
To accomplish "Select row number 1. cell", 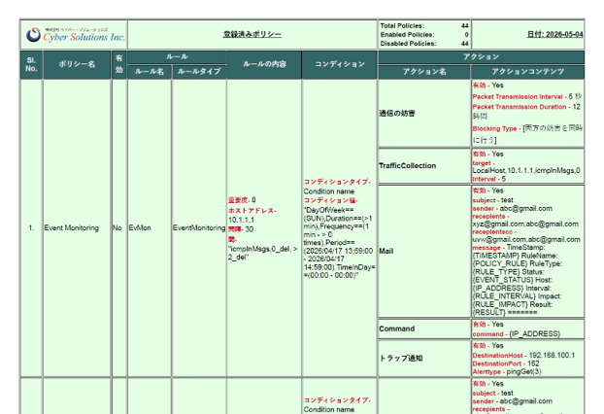I will (x=31, y=228).
